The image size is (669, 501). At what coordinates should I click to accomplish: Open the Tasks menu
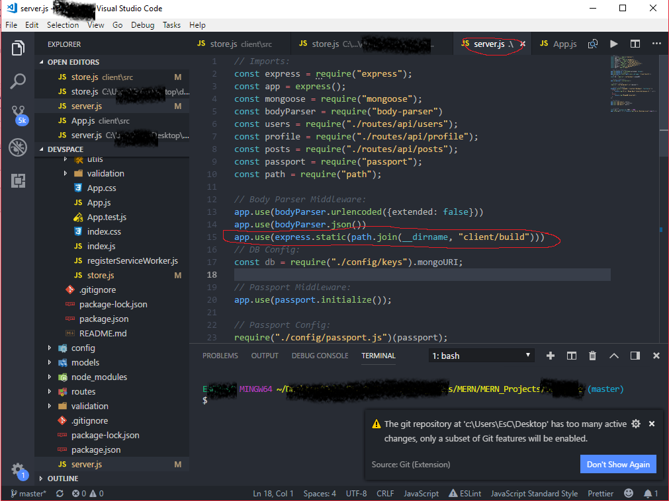tap(171, 25)
